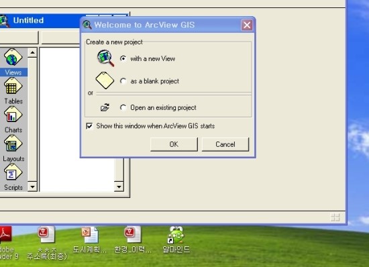Close the Welcome to ArcView GIS dialog
Image resolution: width=369 pixels, height=267 pixels.
pos(247,25)
